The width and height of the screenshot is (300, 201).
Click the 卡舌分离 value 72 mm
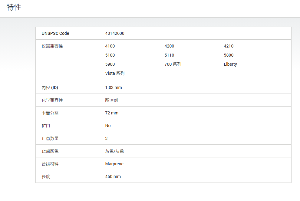pos(112,113)
